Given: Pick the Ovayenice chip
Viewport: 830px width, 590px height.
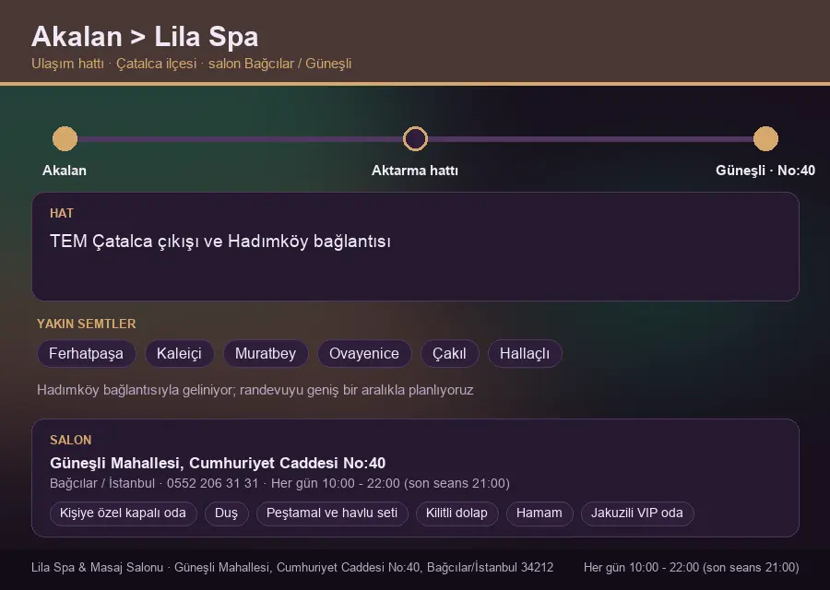Looking at the screenshot, I should click(x=364, y=353).
